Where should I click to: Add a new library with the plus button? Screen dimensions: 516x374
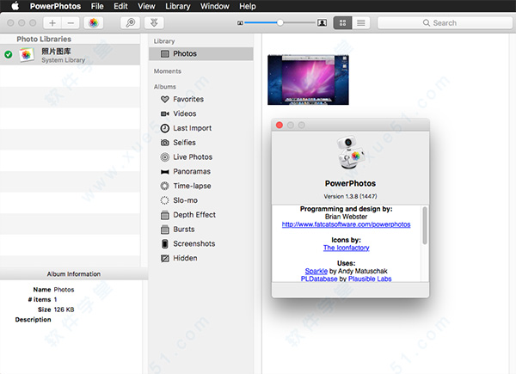52,22
